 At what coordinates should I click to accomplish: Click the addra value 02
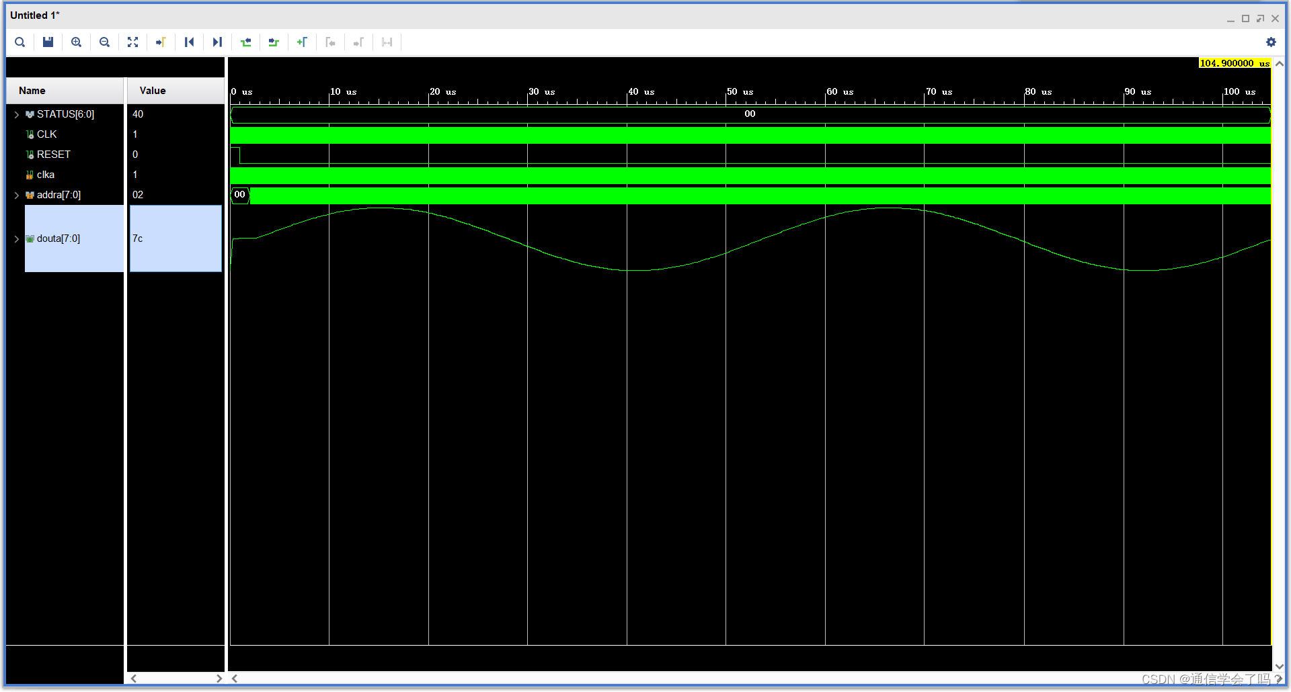click(x=138, y=195)
